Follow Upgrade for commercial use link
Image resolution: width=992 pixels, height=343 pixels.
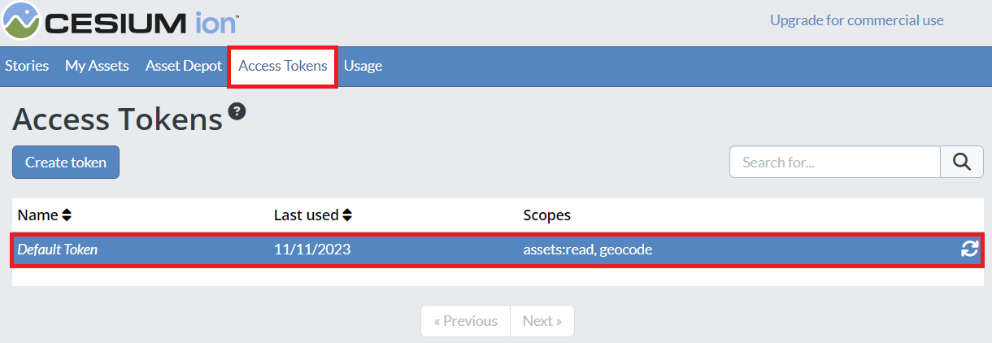click(x=857, y=20)
